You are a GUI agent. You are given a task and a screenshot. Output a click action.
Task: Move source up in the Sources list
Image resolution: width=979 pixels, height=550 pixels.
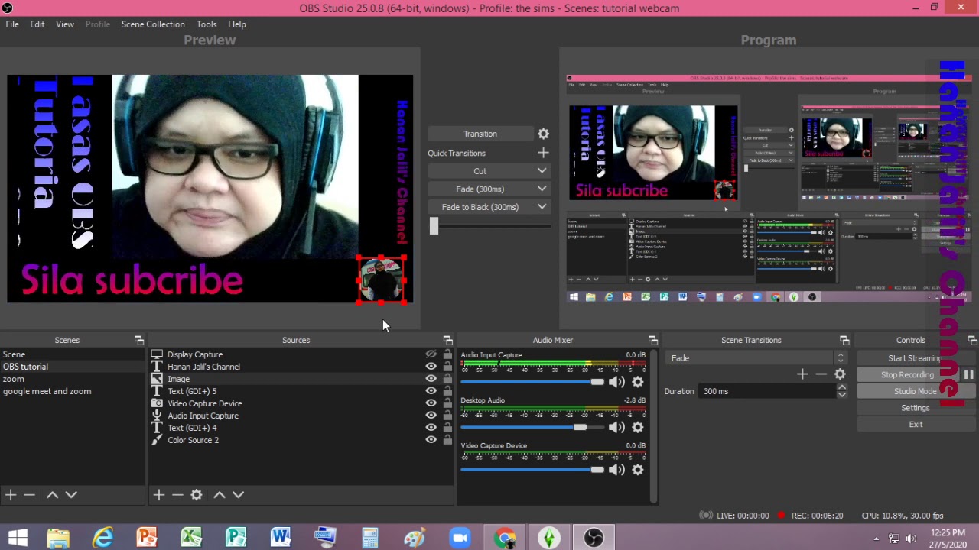pyautogui.click(x=220, y=495)
